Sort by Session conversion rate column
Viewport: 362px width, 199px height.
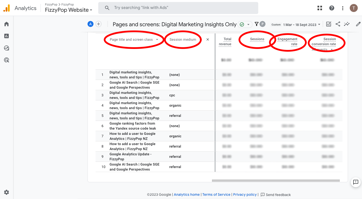pyautogui.click(x=324, y=41)
